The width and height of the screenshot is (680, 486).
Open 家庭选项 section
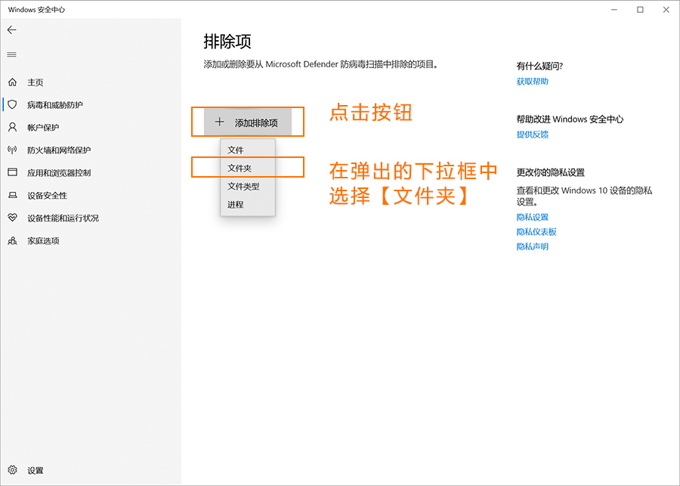pos(43,241)
